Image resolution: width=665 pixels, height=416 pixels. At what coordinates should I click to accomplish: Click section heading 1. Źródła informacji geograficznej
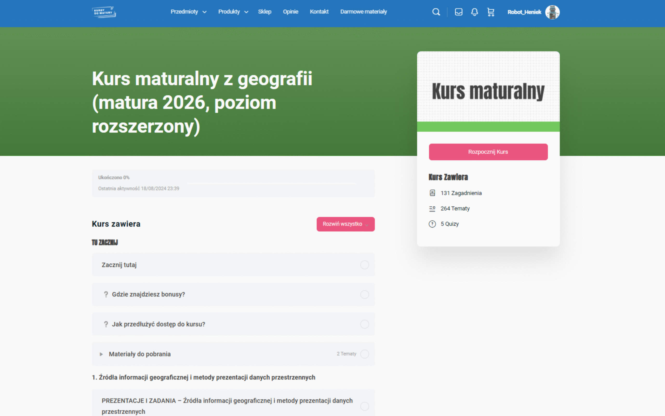[204, 378]
